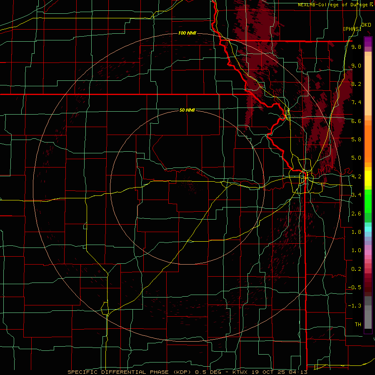The width and height of the screenshot is (375, 375).
Task: Click the 7.4 scale value
Action: 356,102
